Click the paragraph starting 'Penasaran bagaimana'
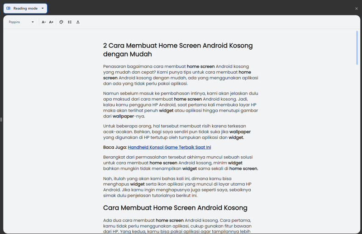The height and width of the screenshot is (234, 362). (180, 75)
